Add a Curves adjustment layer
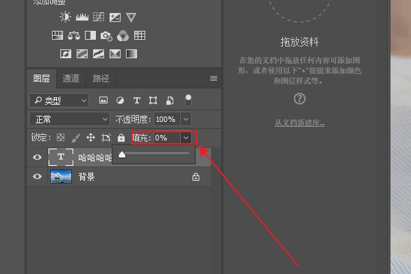This screenshot has height=274, width=411. coord(99,17)
